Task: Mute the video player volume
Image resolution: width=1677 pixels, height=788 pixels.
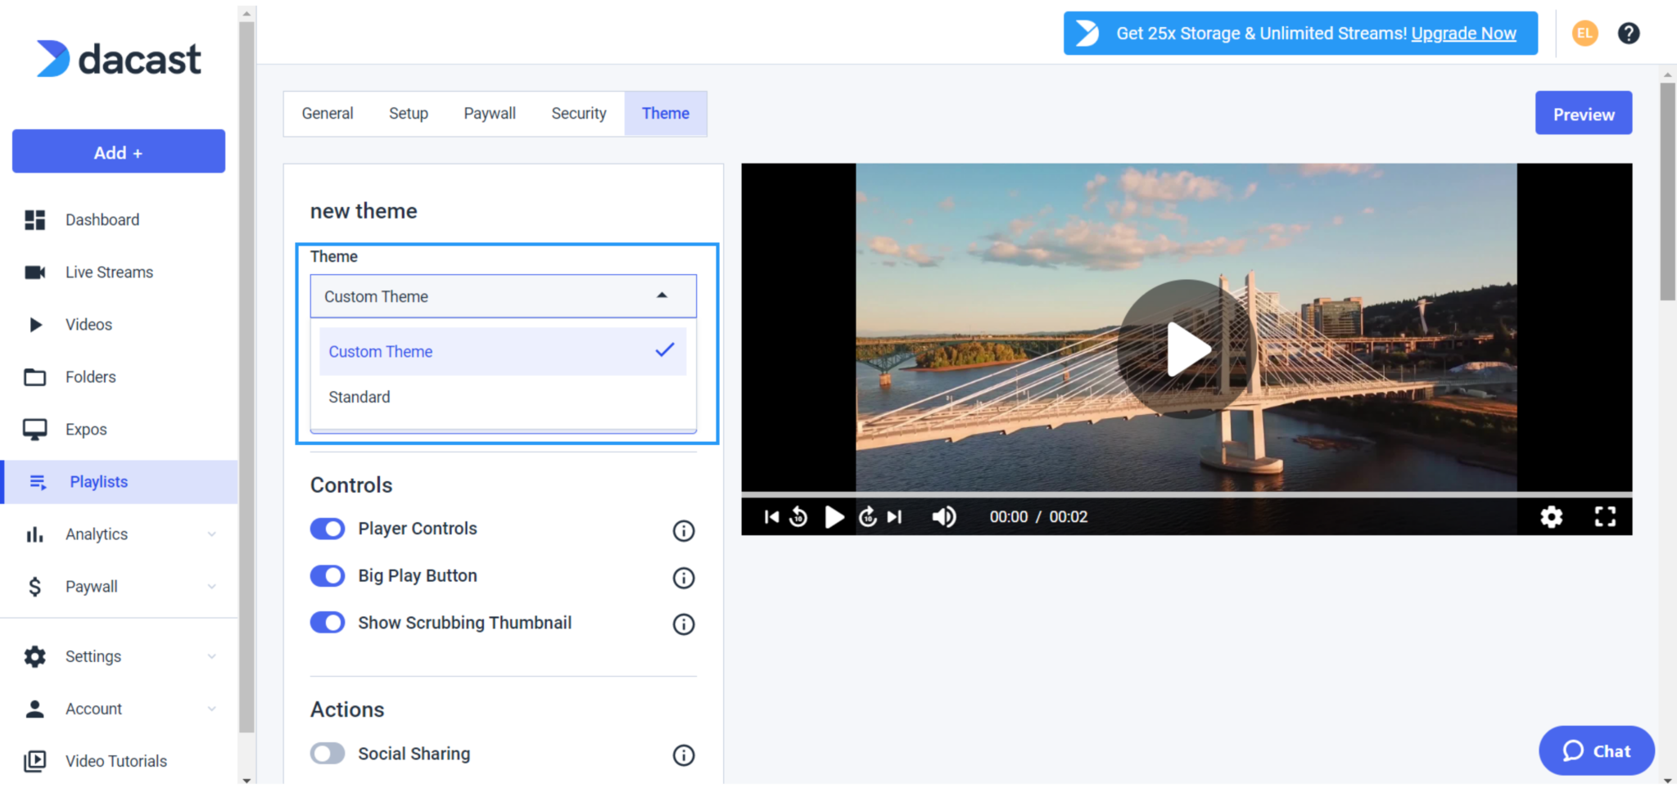Action: coord(943,516)
